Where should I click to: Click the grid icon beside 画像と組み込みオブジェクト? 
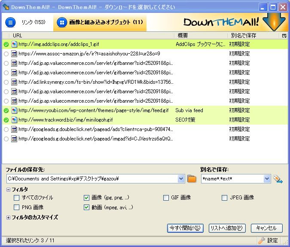[x=62, y=22]
